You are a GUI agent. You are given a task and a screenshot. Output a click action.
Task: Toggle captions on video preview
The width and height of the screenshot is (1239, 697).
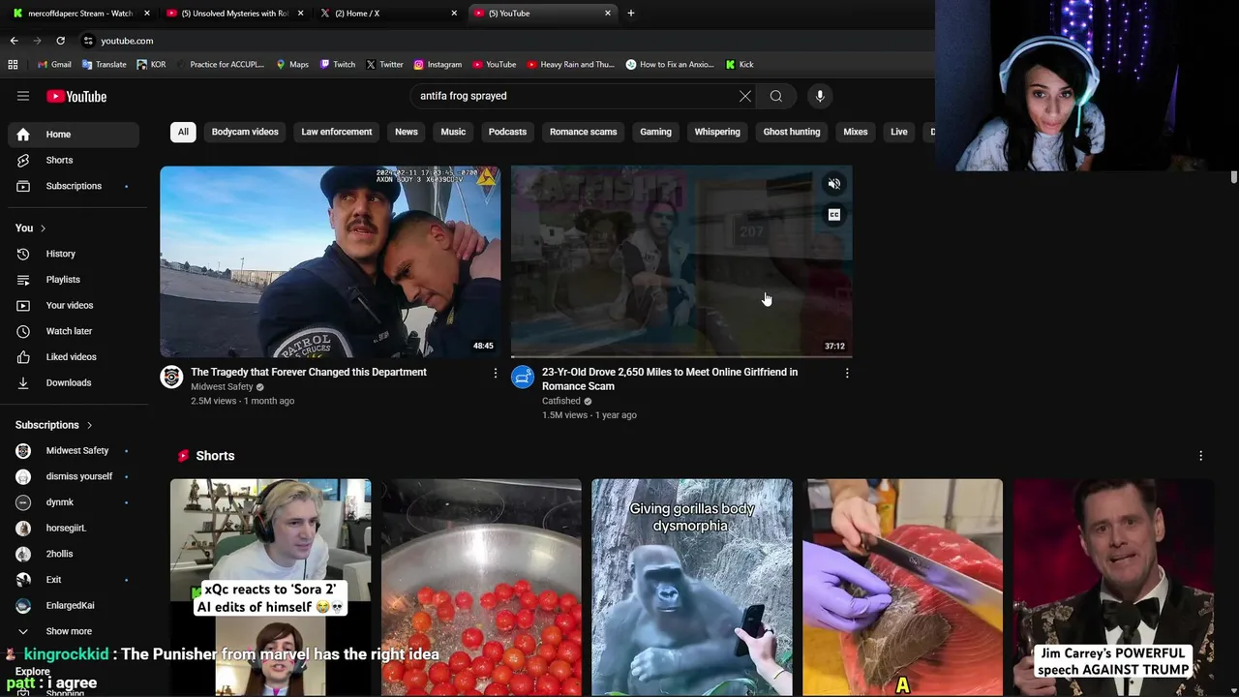[x=834, y=215]
